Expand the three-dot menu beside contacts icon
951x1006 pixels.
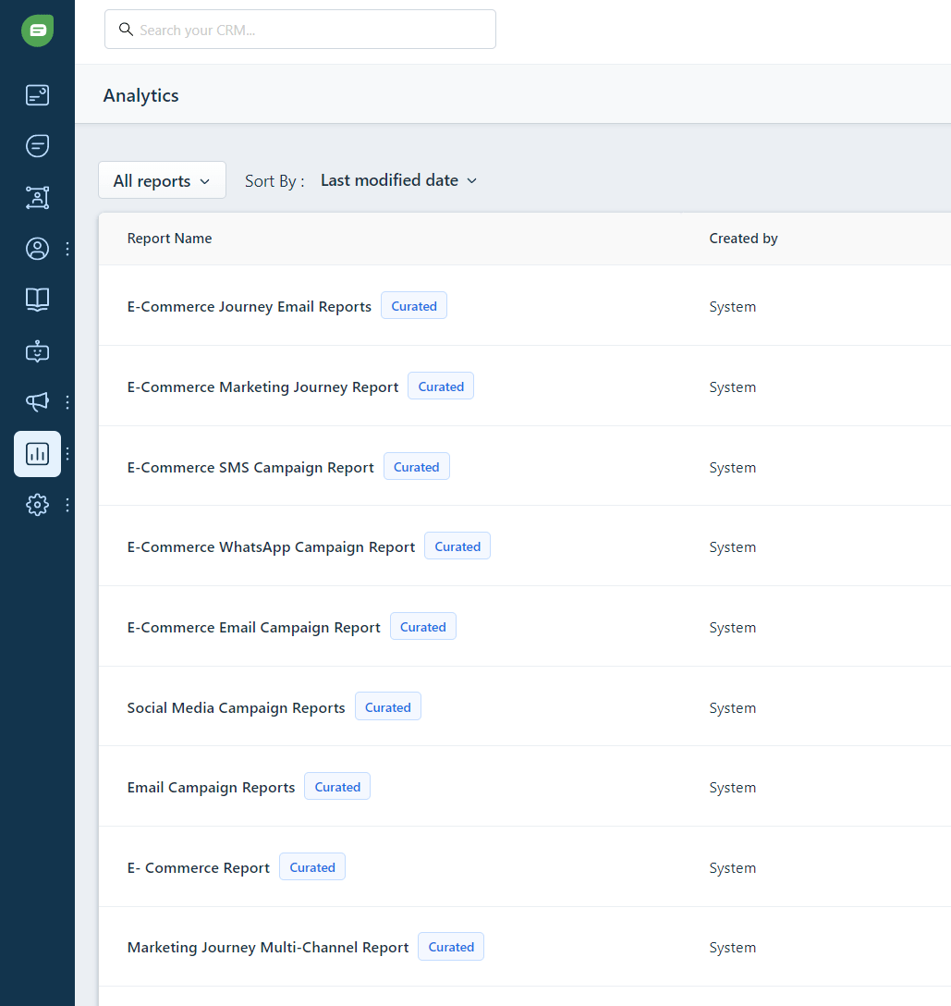[67, 249]
